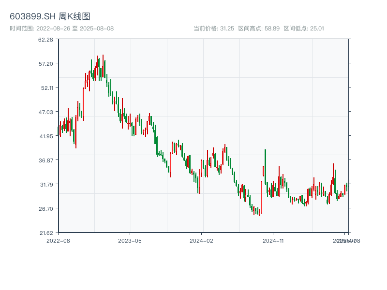This screenshot has width=387, height=290.
Task: Click the x-axis label 2022-08
Action: tap(58, 241)
